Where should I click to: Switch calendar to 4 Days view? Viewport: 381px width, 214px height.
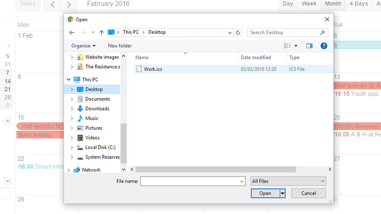359,4
